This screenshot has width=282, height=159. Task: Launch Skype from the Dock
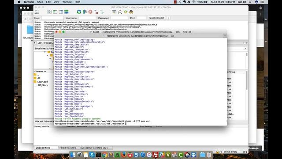(92, 155)
